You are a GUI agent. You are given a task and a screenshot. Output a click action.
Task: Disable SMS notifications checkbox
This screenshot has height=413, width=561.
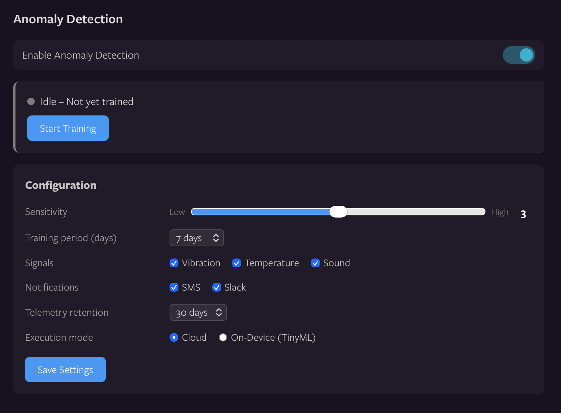pyautogui.click(x=174, y=287)
